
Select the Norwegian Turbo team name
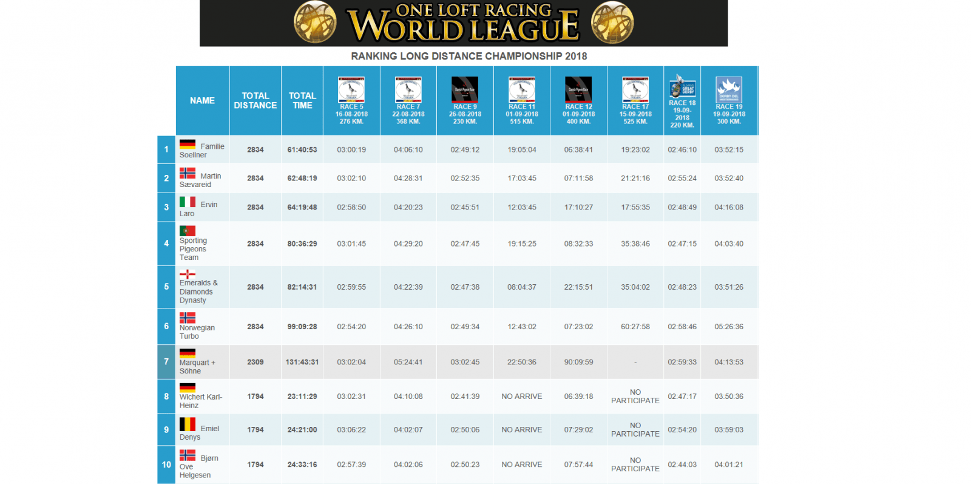[x=197, y=332]
